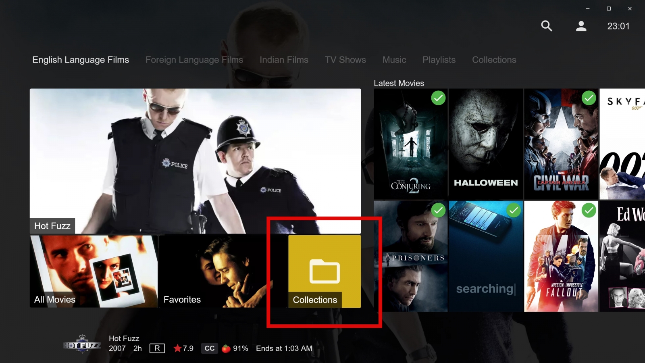
Task: Open the Ed Wood movie poster
Action: (x=622, y=256)
